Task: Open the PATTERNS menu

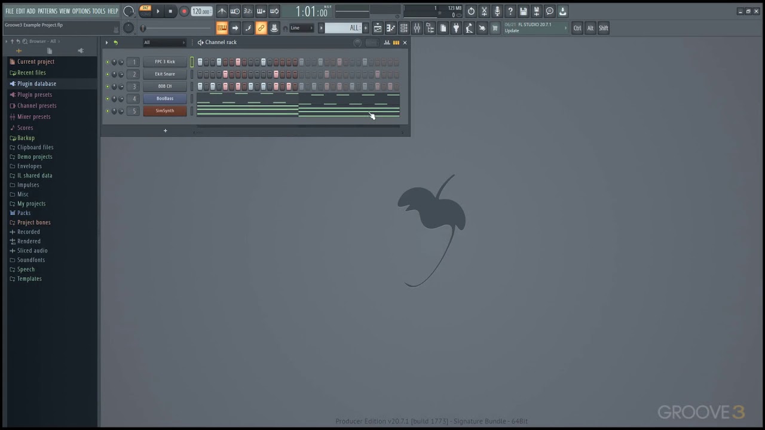Action: (47, 11)
